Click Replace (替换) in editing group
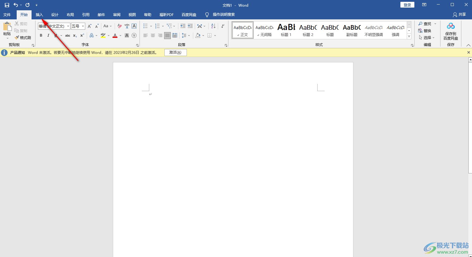 click(425, 31)
